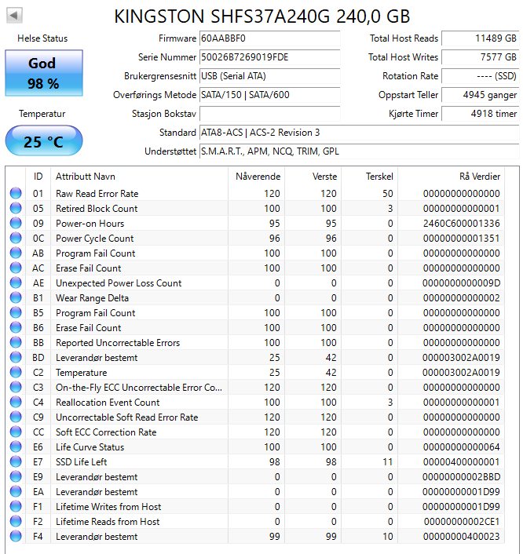Click the raw value 2460C600001336

click(x=461, y=224)
